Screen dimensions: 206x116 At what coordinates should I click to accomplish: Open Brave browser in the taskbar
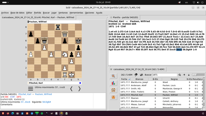tap(3, 113)
